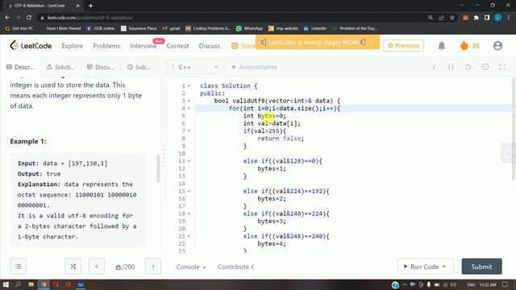The height and width of the screenshot is (290, 516).
Task: Collapse else-if fold line 15
Action: pyautogui.click(x=189, y=191)
